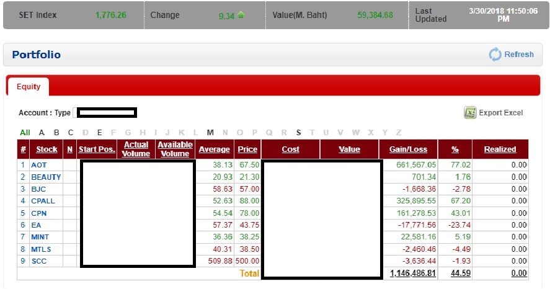Click the CPALL gain value 325,895.55
Viewport: 550px width, 289px height.
(x=416, y=201)
